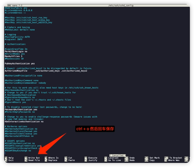Click the #AddressFamily any line
The height and width of the screenshot is (167, 194).
tap(16, 8)
